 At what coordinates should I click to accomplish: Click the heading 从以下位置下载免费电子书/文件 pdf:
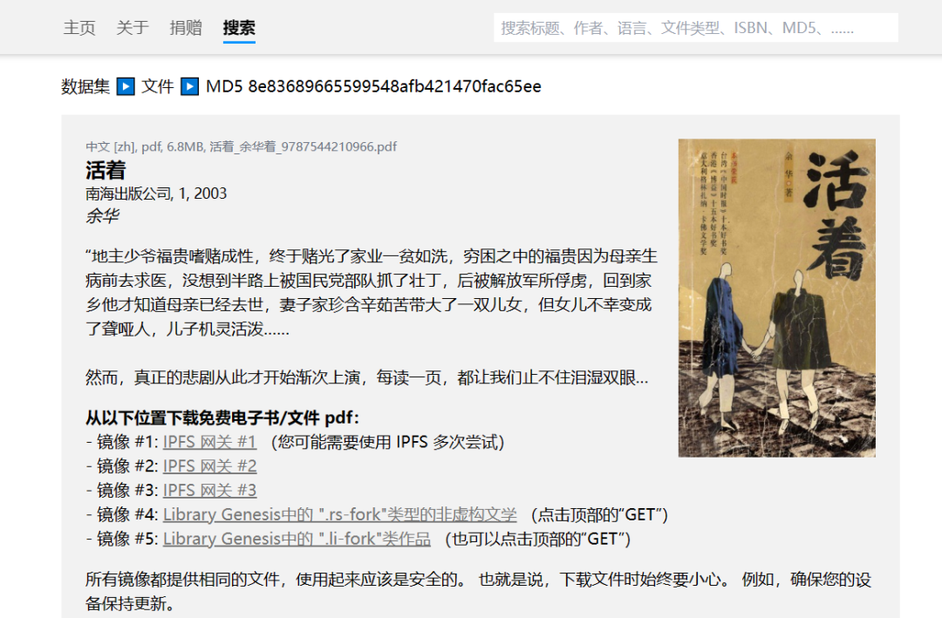click(222, 418)
